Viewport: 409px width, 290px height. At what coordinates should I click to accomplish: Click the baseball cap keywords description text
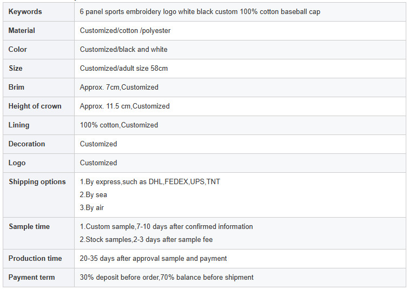(200, 12)
